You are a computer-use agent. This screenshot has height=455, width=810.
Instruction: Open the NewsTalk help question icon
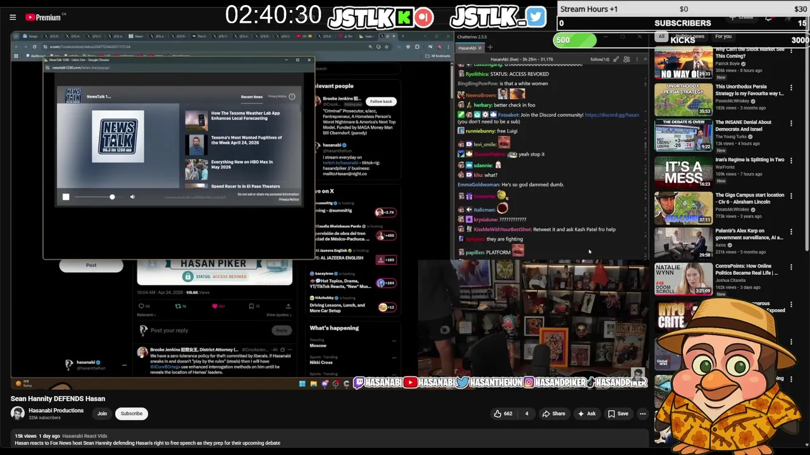(292, 97)
